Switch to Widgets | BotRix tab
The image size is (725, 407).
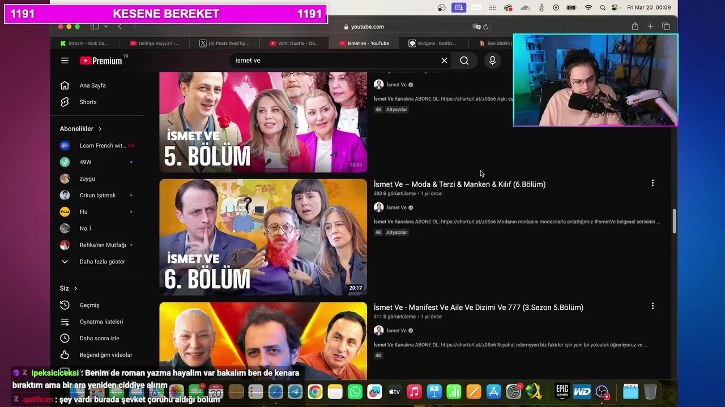click(433, 43)
